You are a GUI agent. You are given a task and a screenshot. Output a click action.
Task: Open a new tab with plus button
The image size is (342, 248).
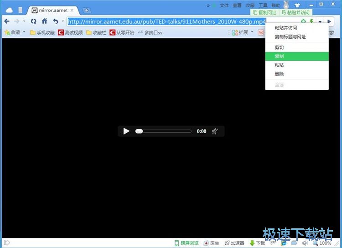point(87,10)
